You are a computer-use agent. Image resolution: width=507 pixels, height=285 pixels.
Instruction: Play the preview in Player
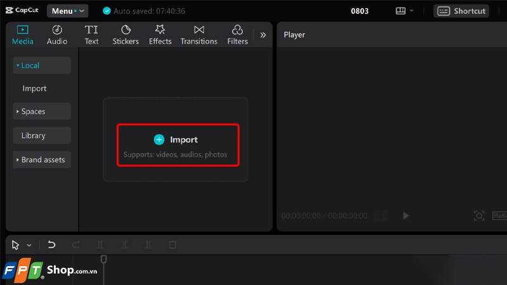tap(406, 215)
